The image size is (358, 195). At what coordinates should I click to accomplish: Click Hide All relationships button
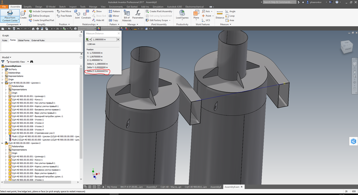(98, 20)
